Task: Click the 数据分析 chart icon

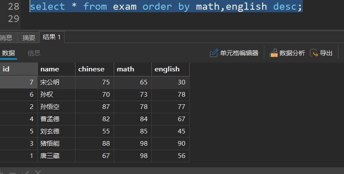Action: [x=274, y=53]
